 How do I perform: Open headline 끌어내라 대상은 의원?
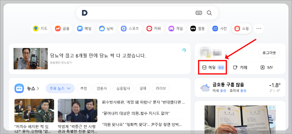point(136,113)
